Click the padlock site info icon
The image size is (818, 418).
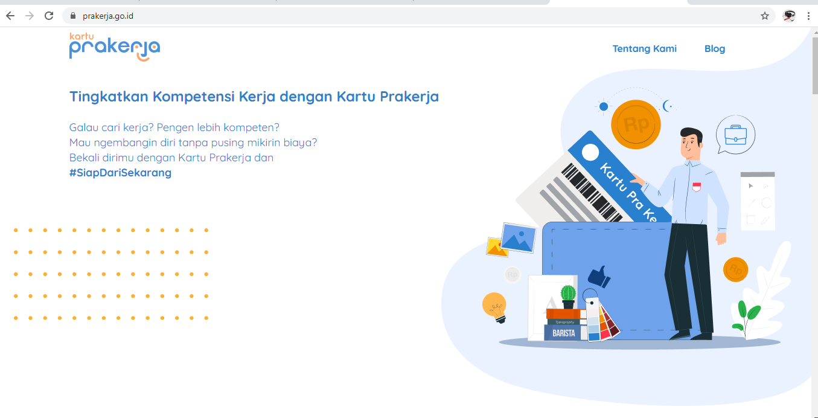pyautogui.click(x=74, y=16)
